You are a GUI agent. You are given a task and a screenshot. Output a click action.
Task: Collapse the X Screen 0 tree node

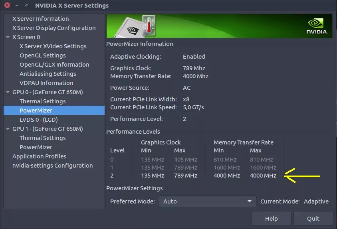(x=8, y=37)
